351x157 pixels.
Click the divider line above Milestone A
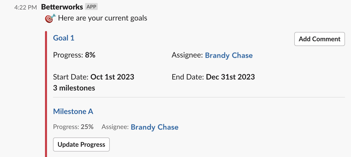(199, 97)
